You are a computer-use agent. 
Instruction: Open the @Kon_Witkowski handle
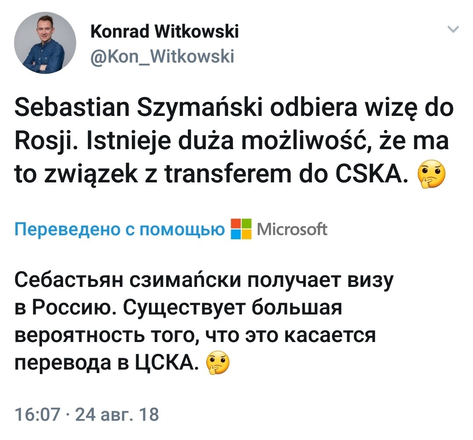pos(162,56)
